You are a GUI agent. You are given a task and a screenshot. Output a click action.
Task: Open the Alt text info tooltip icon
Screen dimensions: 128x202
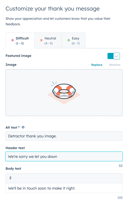coord(23,127)
